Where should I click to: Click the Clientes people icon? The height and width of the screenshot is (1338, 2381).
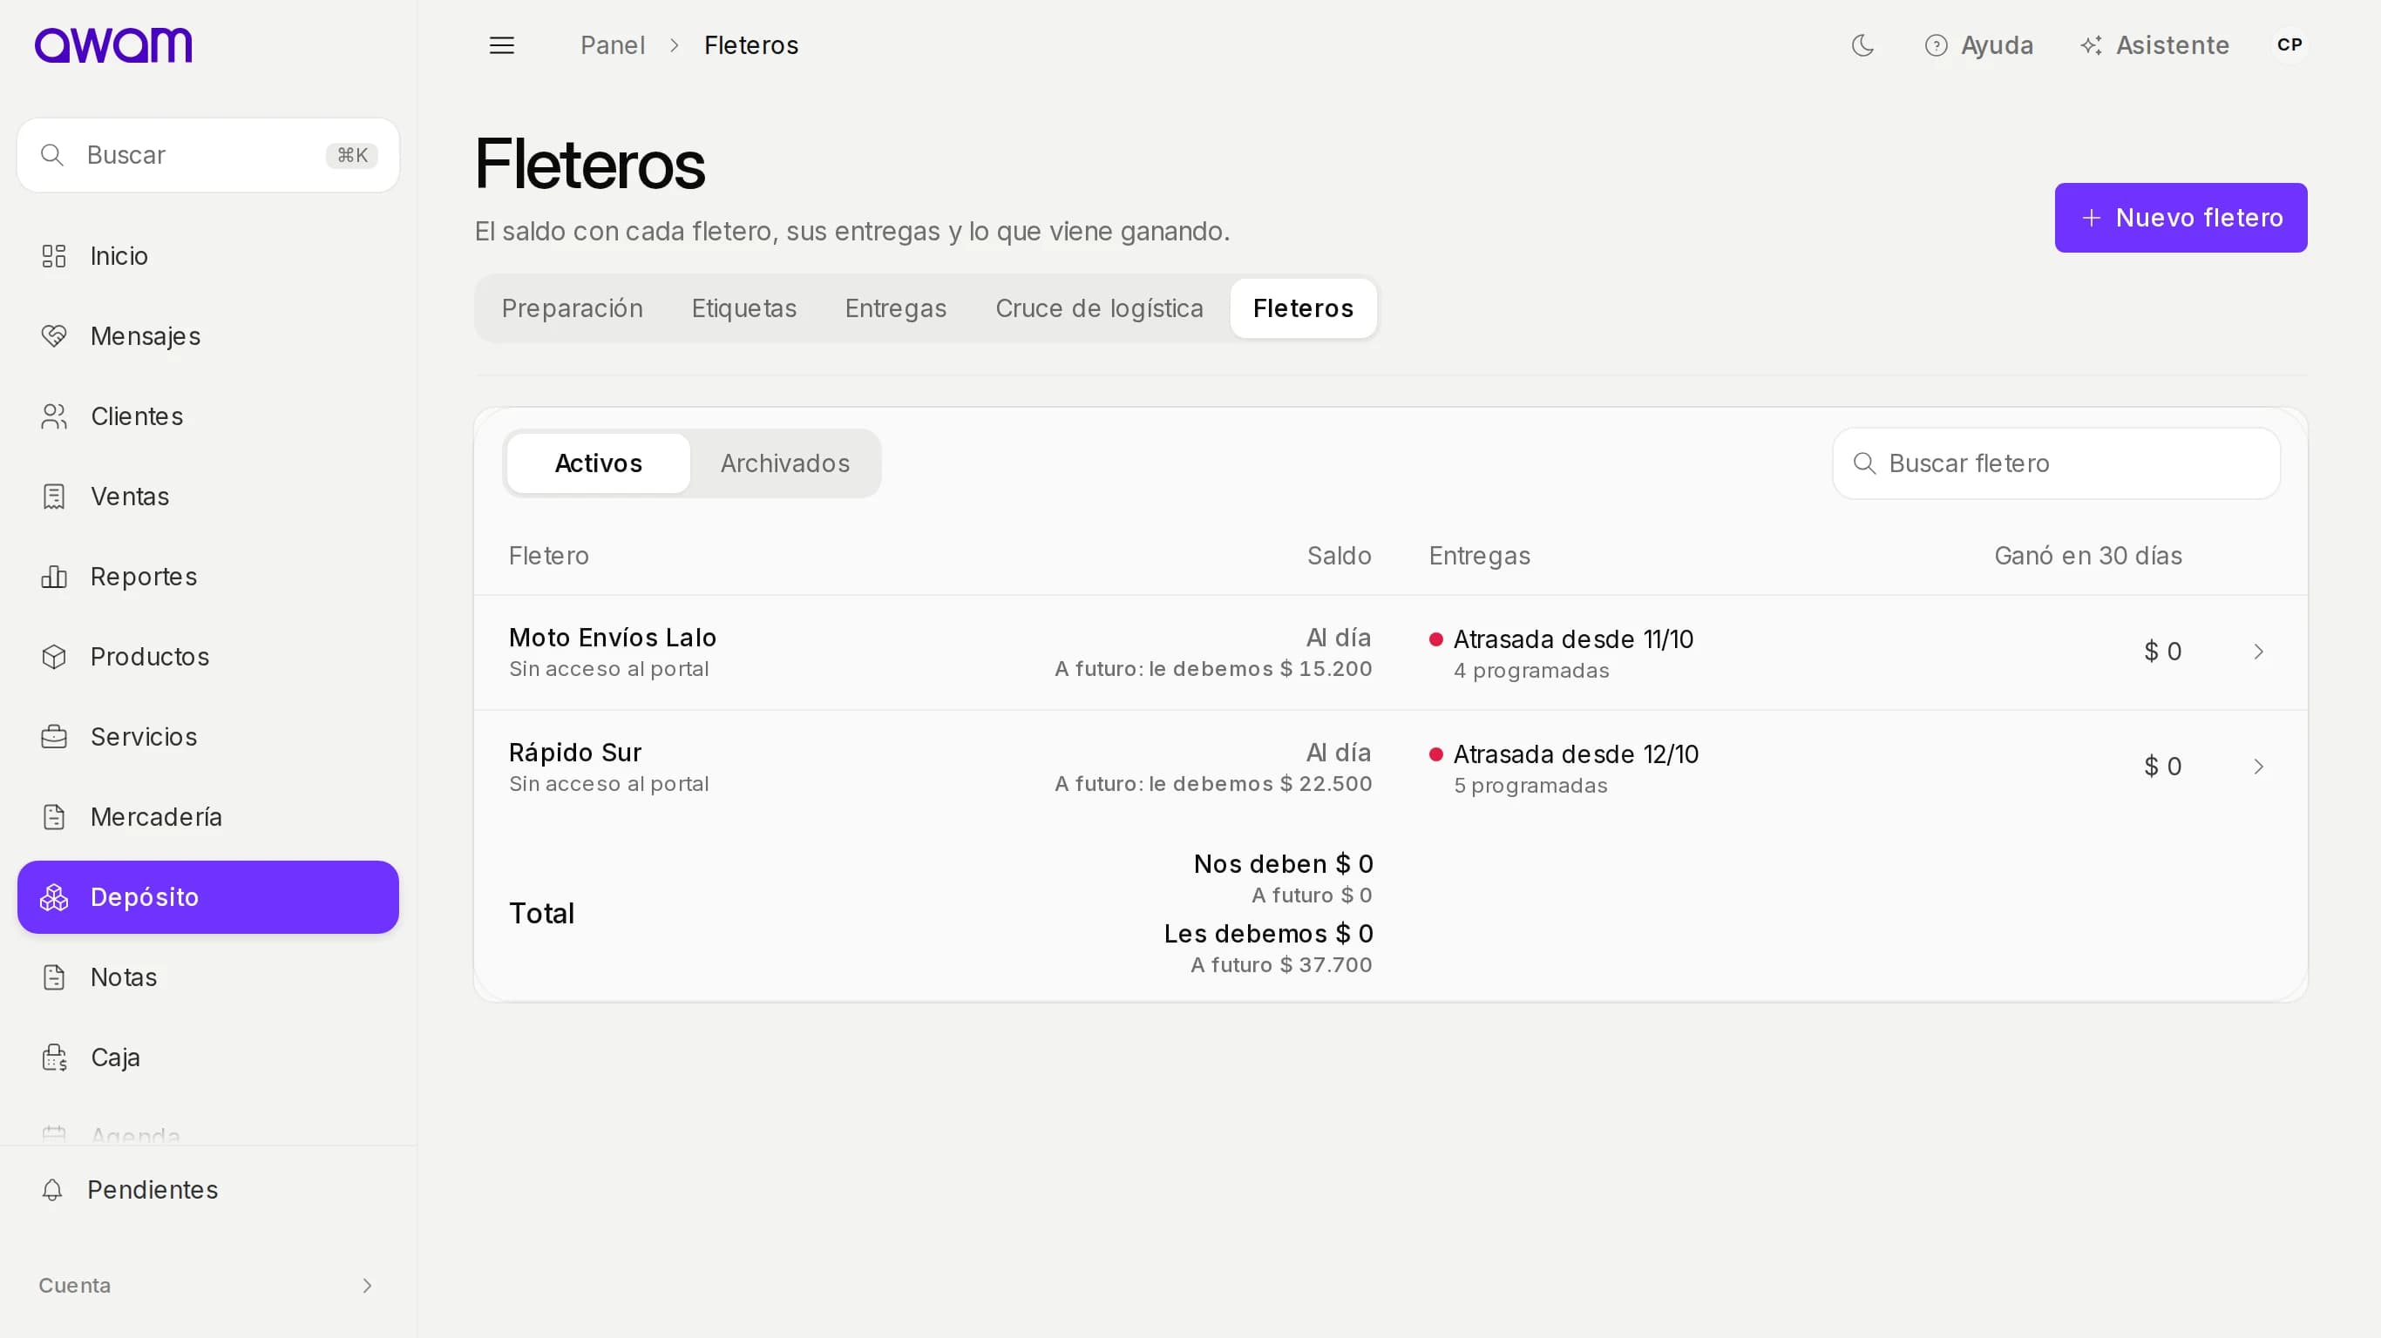[54, 416]
